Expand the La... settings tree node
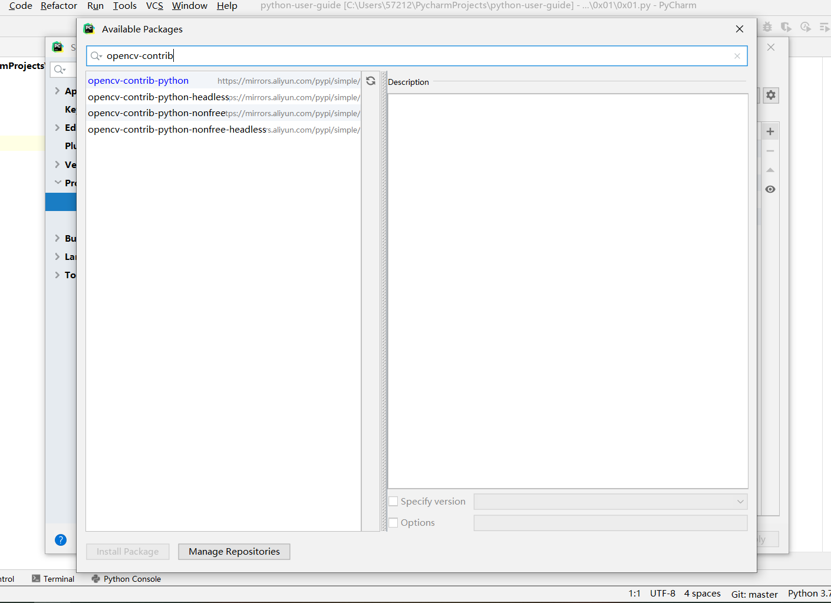This screenshot has width=831, height=603. (x=57, y=256)
